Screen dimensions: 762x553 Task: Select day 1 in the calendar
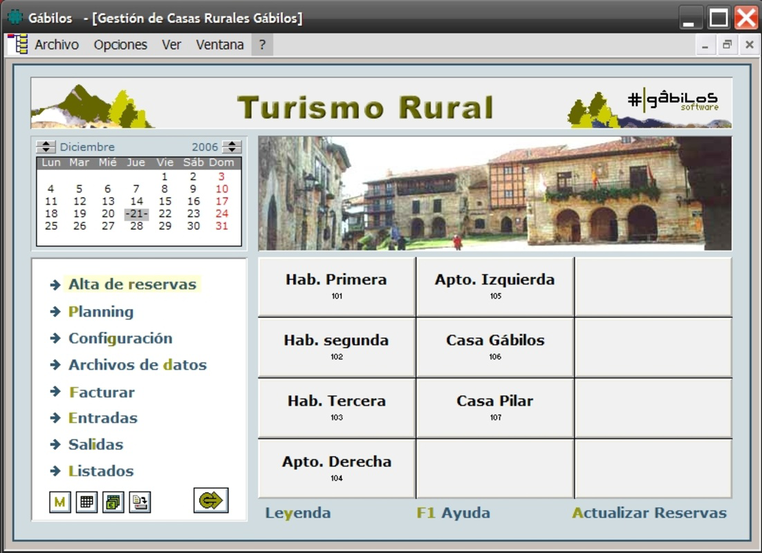[165, 176]
